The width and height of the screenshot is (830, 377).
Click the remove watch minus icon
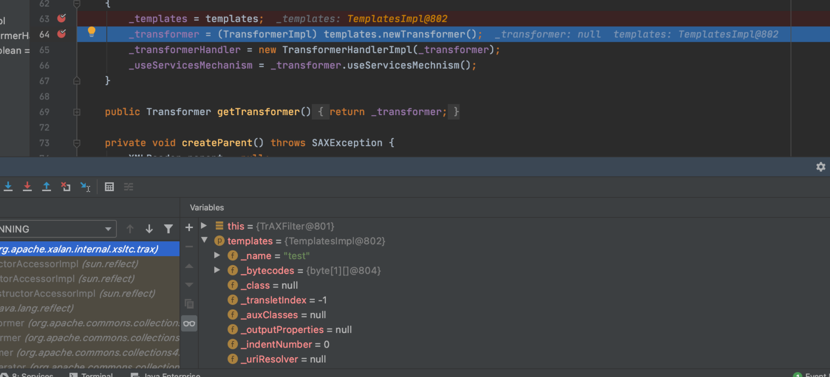click(189, 246)
